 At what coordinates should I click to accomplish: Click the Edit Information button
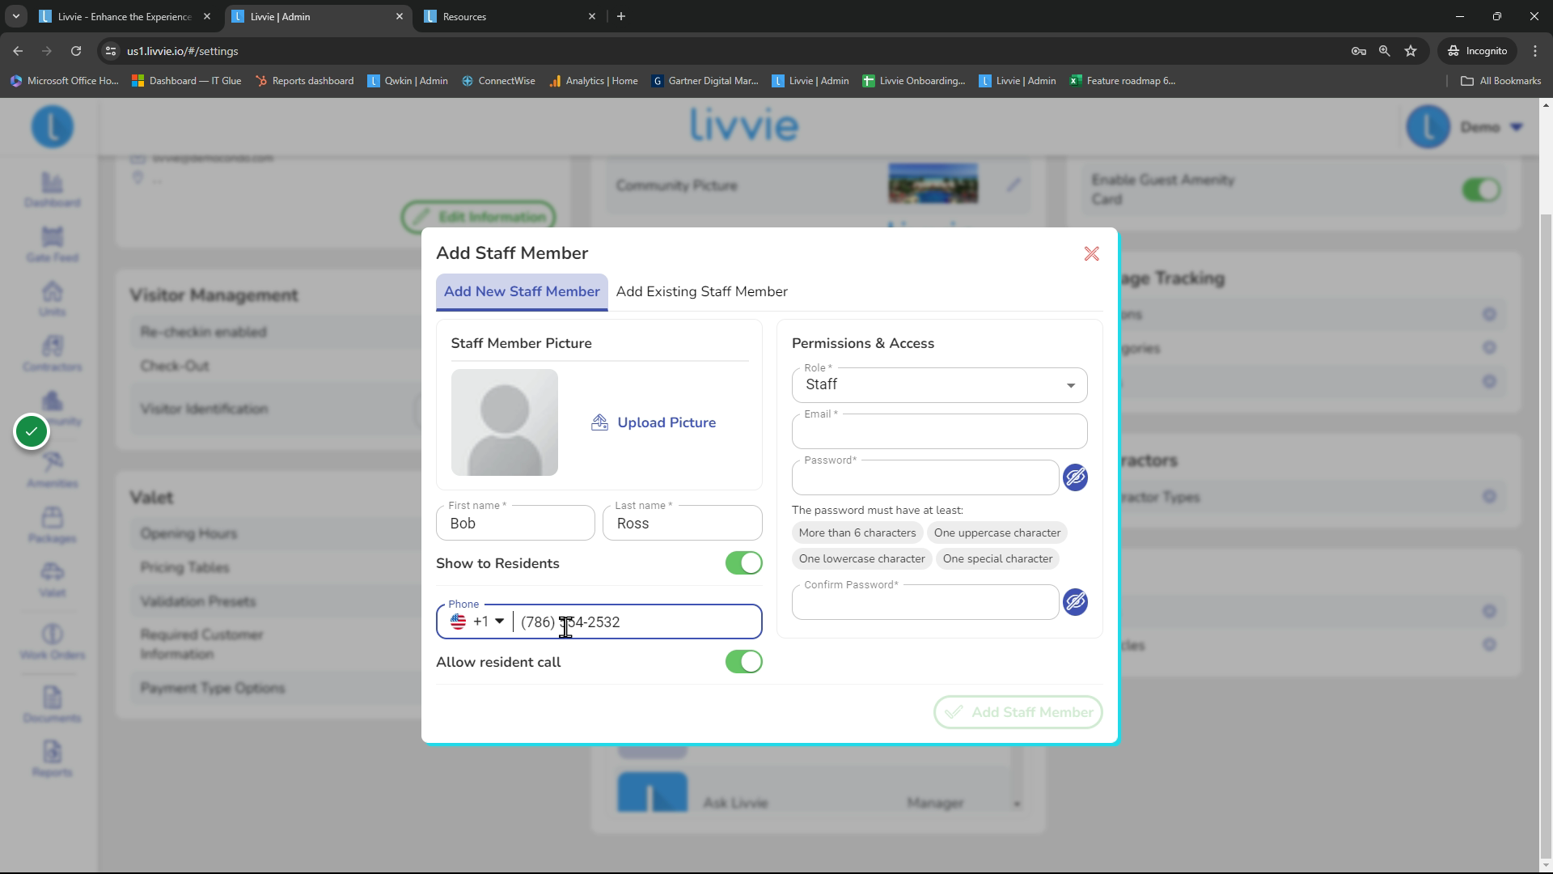pos(478,217)
